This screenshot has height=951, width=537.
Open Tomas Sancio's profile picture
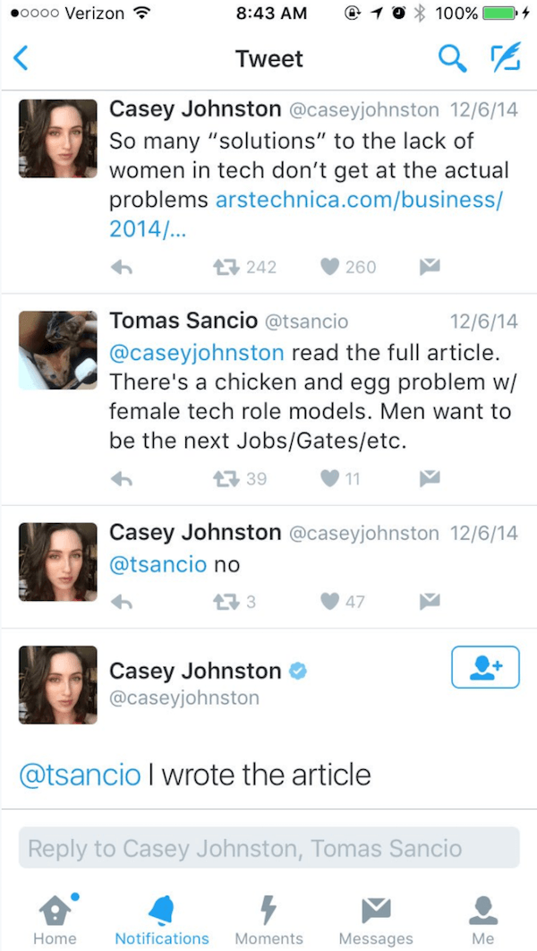coord(57,350)
